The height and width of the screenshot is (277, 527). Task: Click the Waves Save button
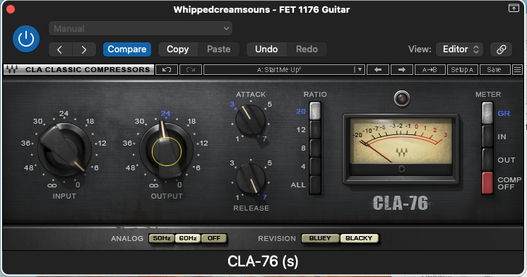[x=495, y=69]
